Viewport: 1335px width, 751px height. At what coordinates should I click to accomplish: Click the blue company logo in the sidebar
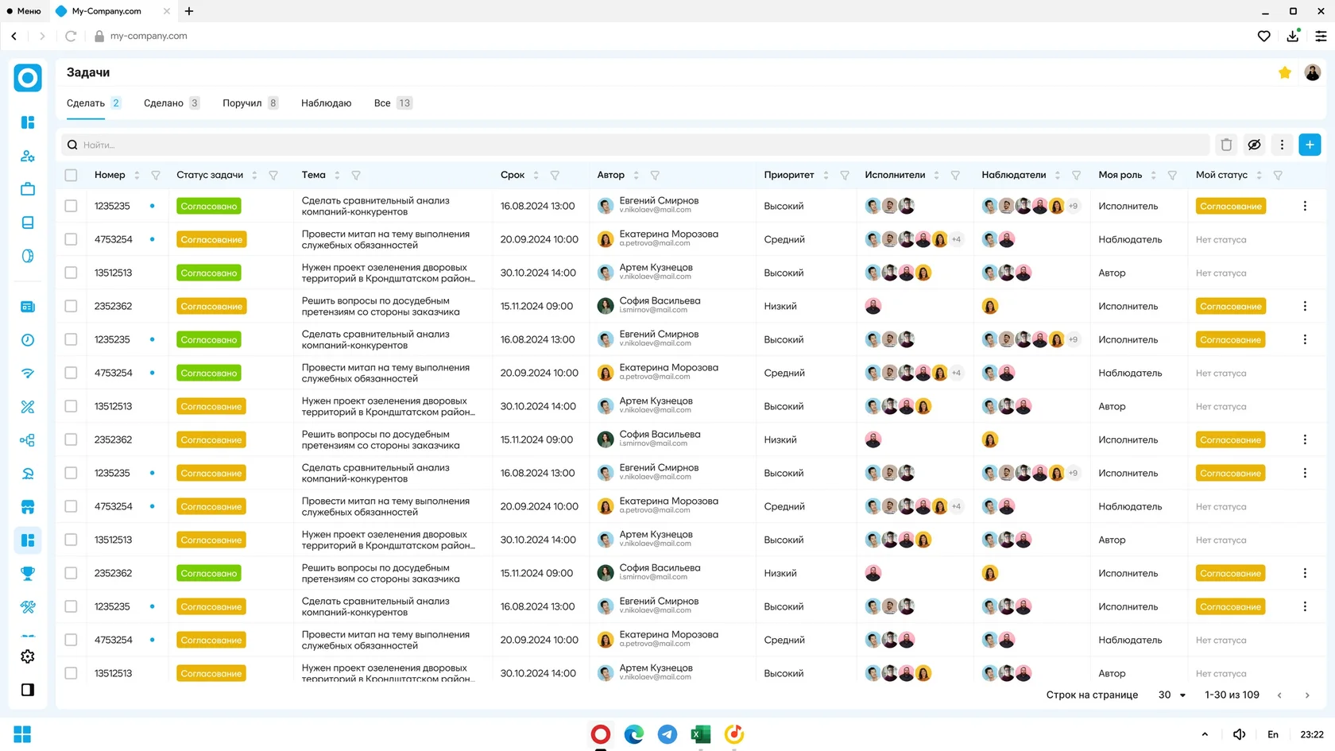(x=28, y=78)
